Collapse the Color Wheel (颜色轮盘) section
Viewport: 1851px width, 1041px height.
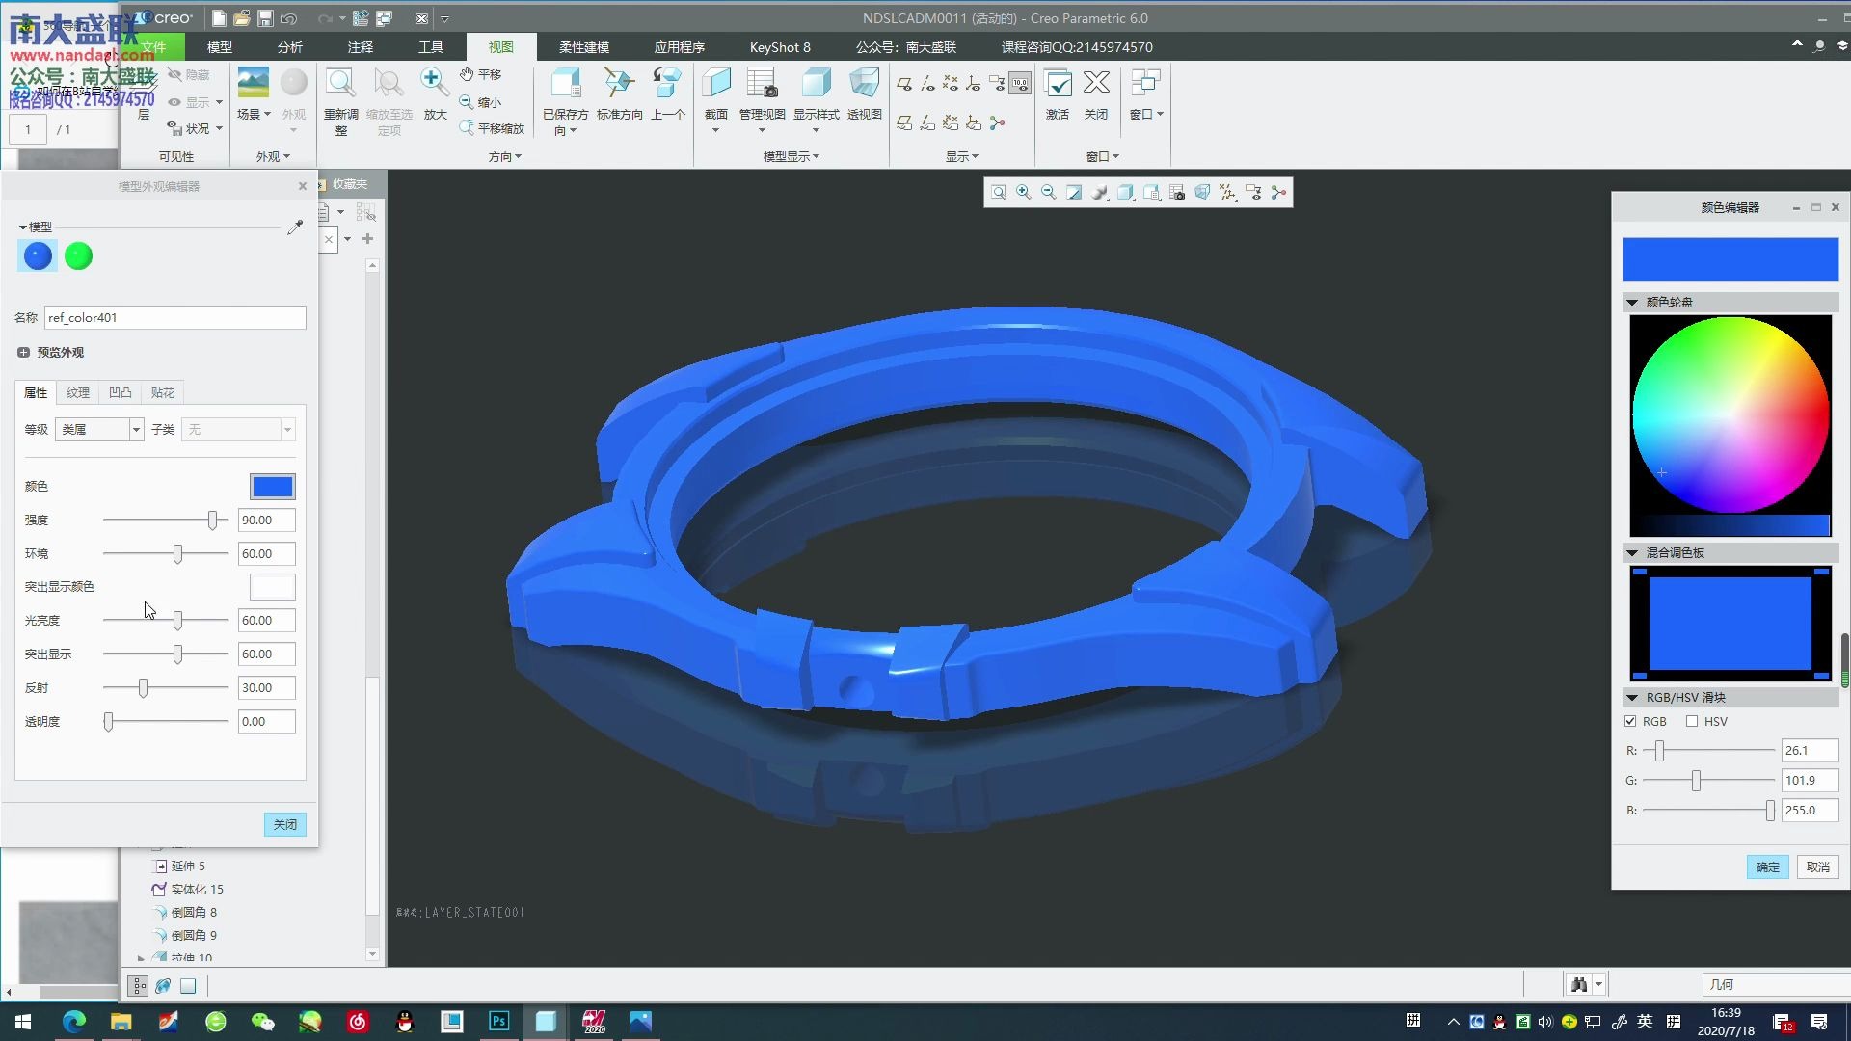click(1633, 303)
